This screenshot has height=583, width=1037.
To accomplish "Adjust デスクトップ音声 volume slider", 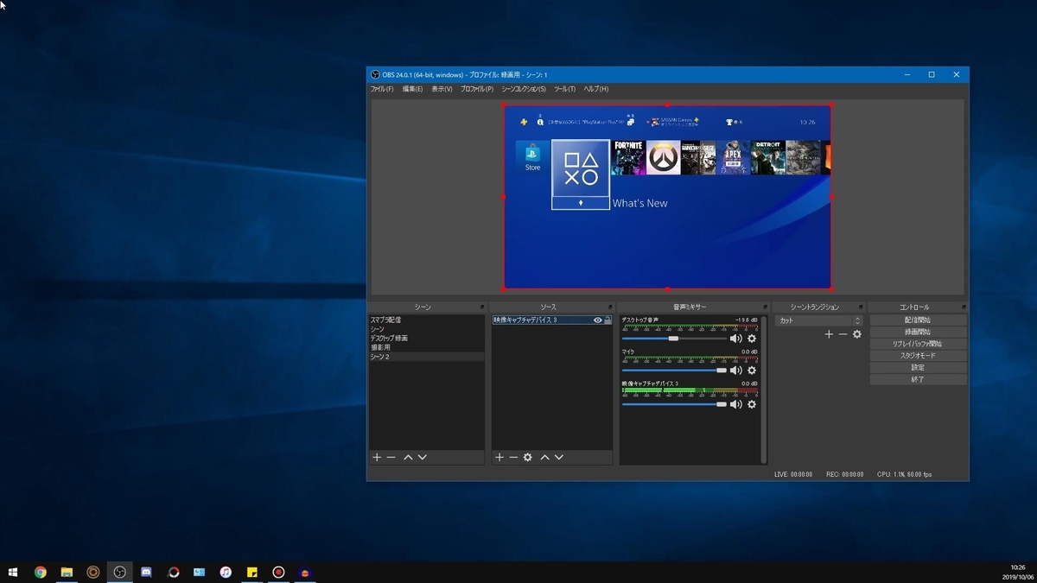I will [674, 339].
